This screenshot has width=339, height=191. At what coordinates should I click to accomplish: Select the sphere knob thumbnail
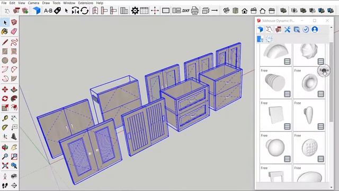(275, 147)
